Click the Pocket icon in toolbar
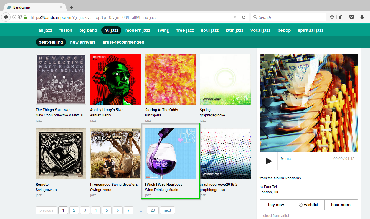370x219 pixels. click(352, 17)
